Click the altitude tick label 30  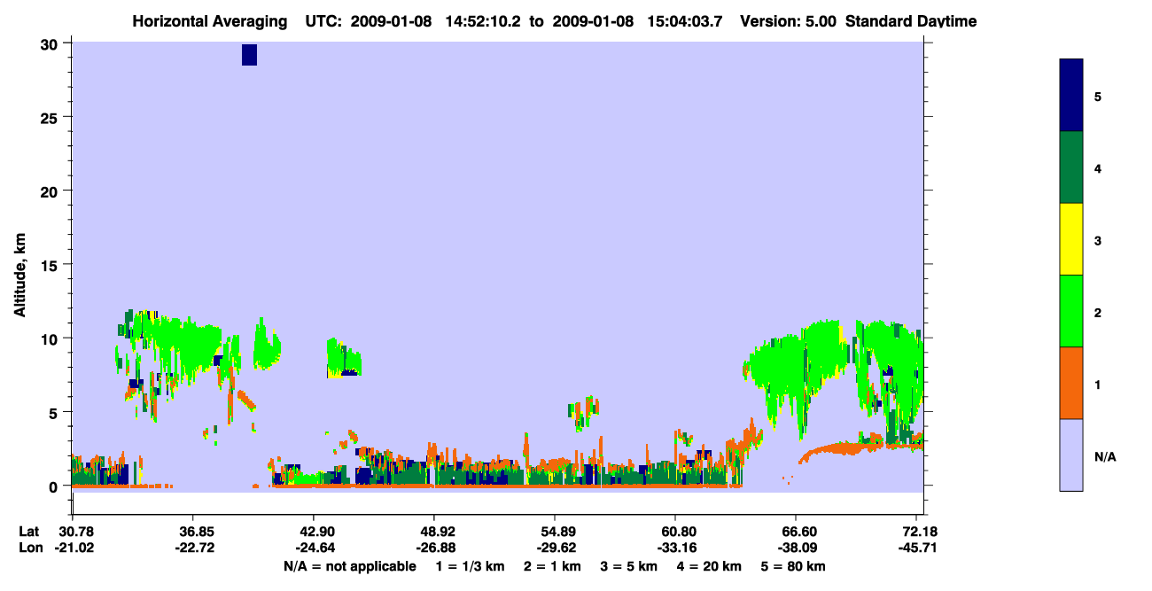tap(51, 43)
